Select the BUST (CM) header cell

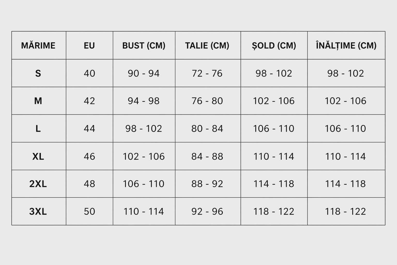(144, 46)
